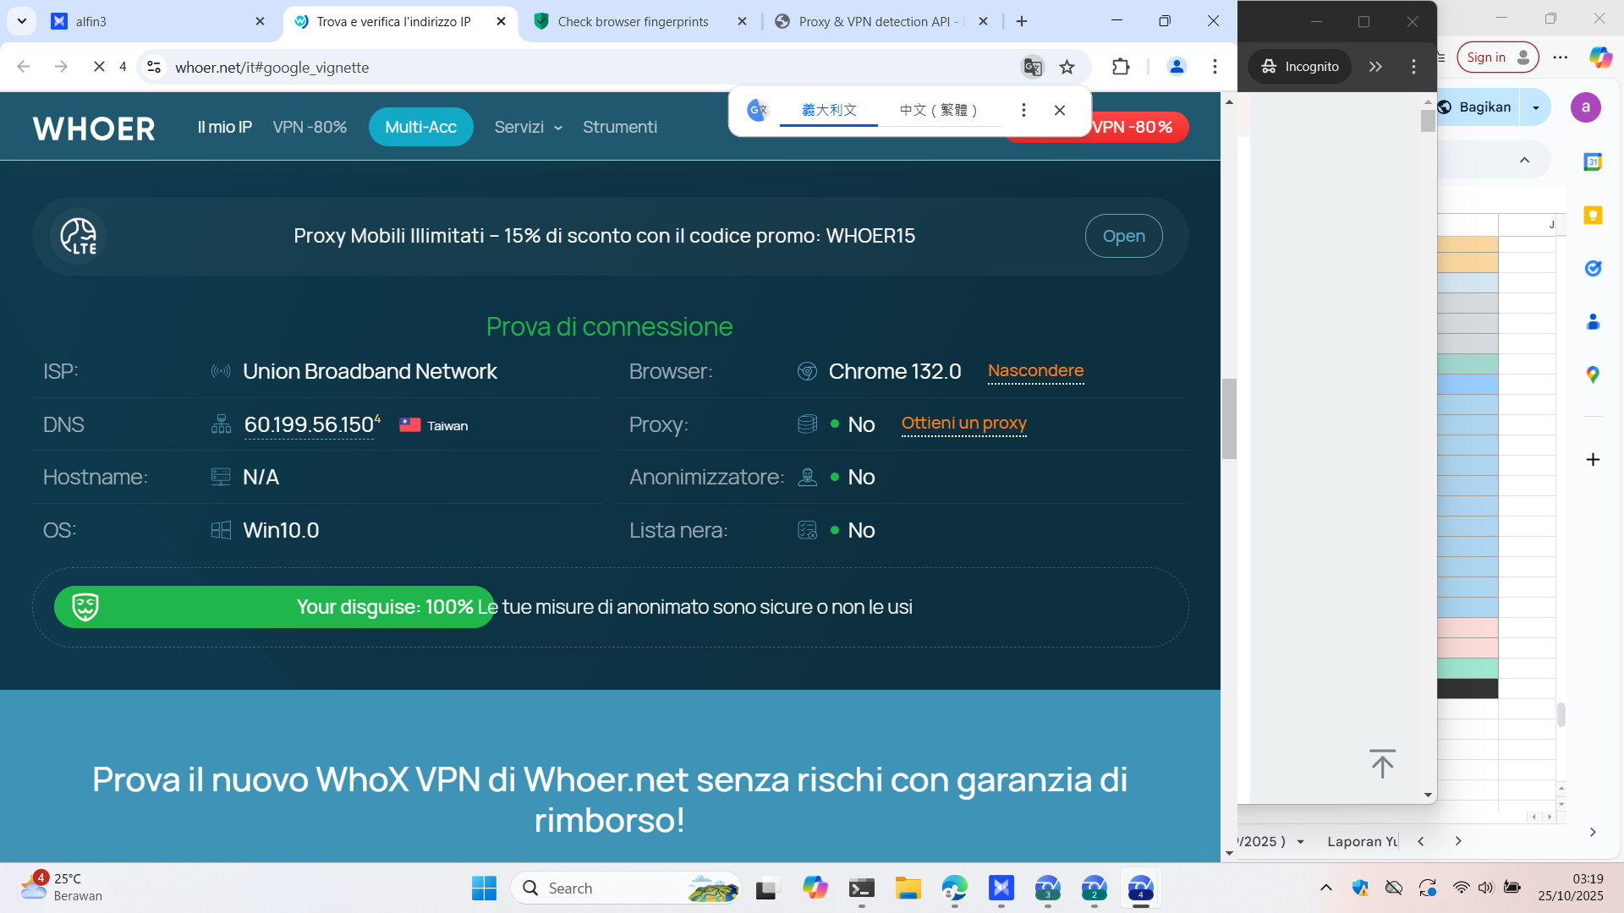Open the Strumenti menu item
1624x913 pixels.
point(620,128)
